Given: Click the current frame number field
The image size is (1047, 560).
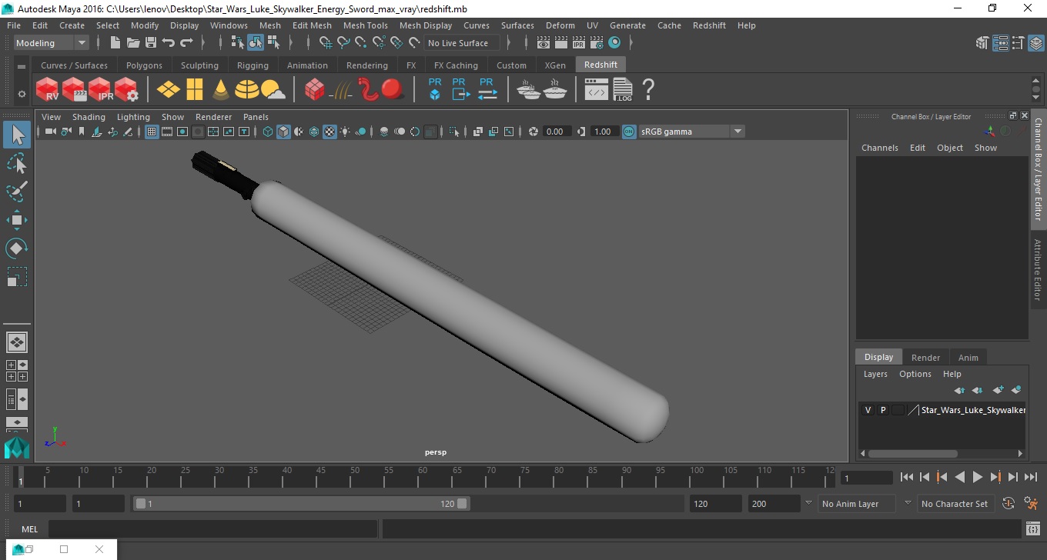Looking at the screenshot, I should (x=866, y=478).
